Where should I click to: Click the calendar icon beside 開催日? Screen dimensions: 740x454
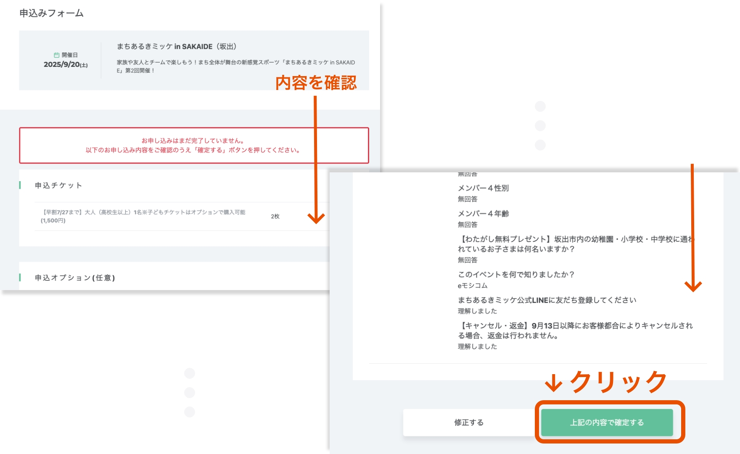click(56, 55)
